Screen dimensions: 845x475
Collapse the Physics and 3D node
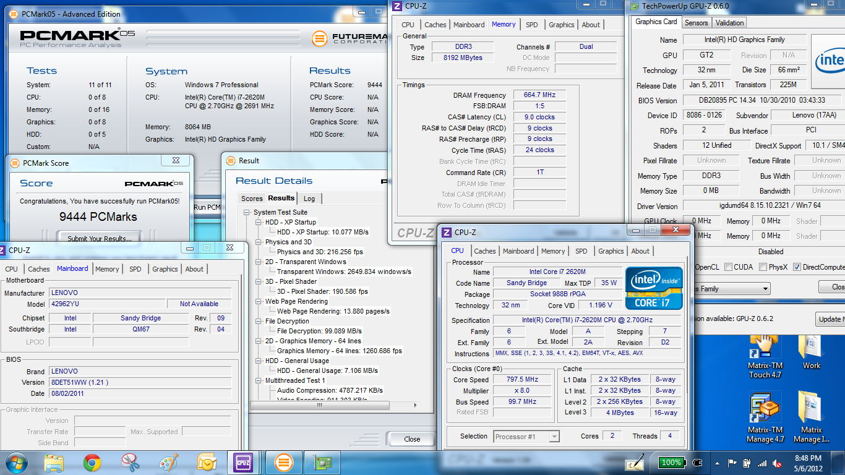260,242
